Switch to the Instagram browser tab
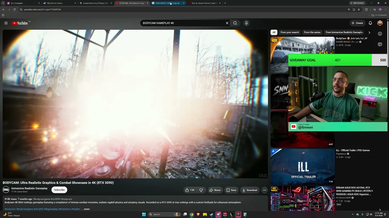This screenshot has height=218, width=389. (23, 3)
